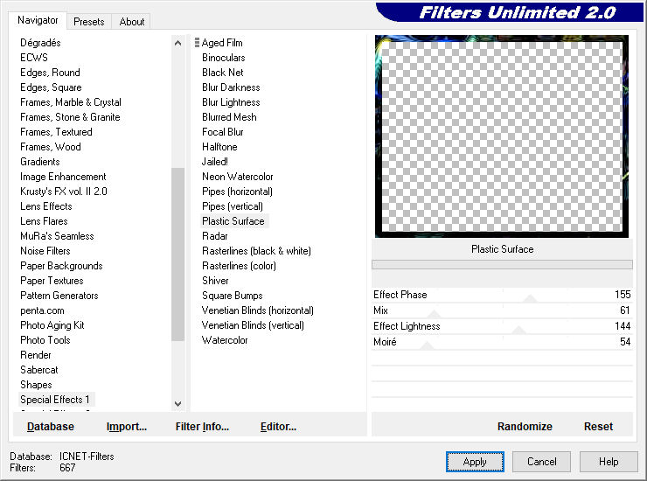Select Krusty's FX vol. II 2.0

tap(64, 192)
